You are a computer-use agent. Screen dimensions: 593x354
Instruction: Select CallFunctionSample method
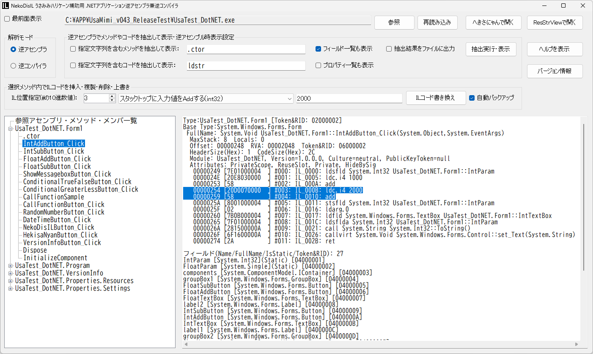(54, 197)
